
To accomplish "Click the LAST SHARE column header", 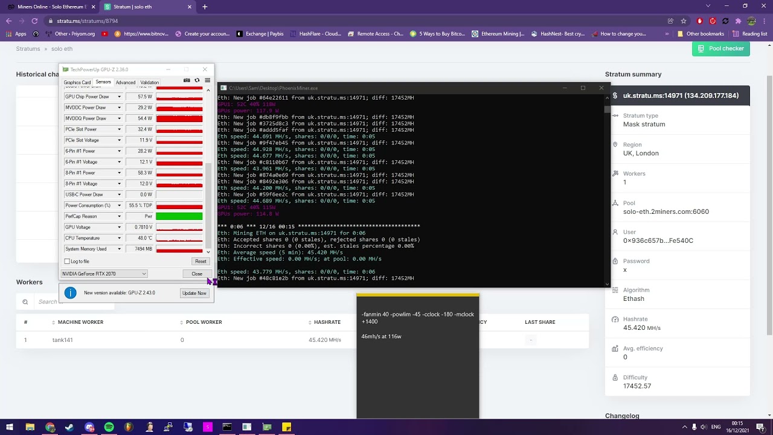I will pyautogui.click(x=540, y=322).
